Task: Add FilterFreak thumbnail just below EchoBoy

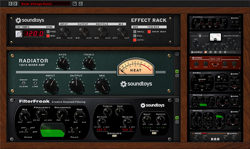Action: coord(215,100)
